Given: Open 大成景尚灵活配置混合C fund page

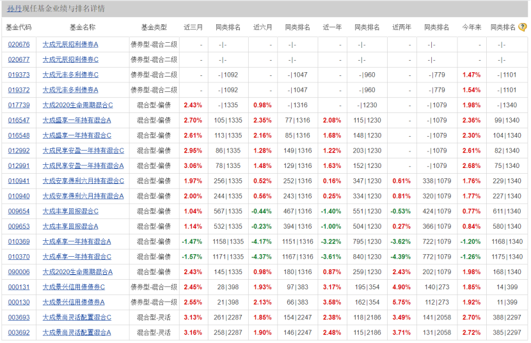Looking at the screenshot, I should pyautogui.click(x=77, y=317).
